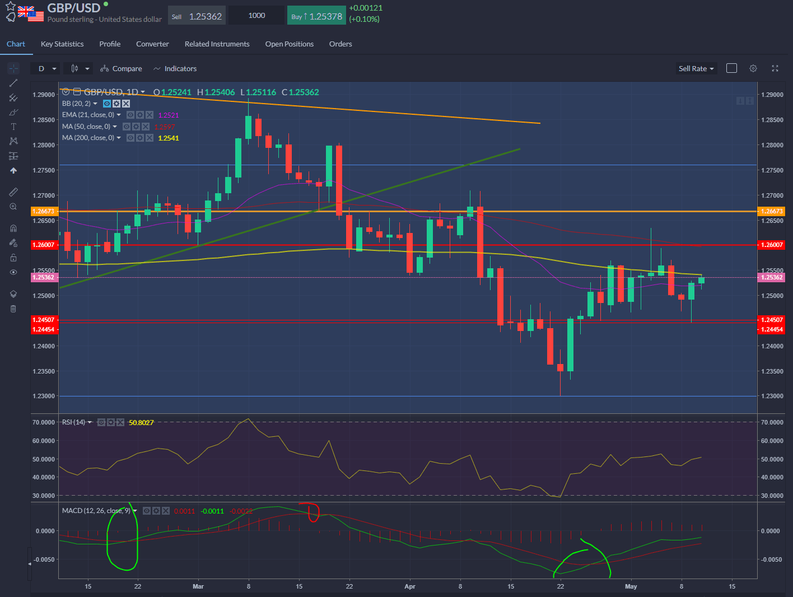This screenshot has height=597, width=793.
Task: Open EMA (21) settings gear
Action: (x=140, y=115)
